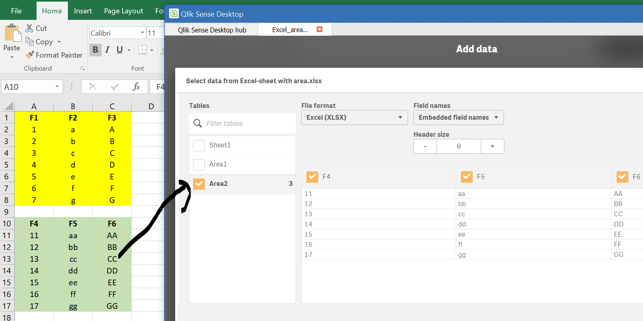Image resolution: width=643 pixels, height=321 pixels.
Task: Switch to the Insert ribbon tab
Action: pos(83,11)
